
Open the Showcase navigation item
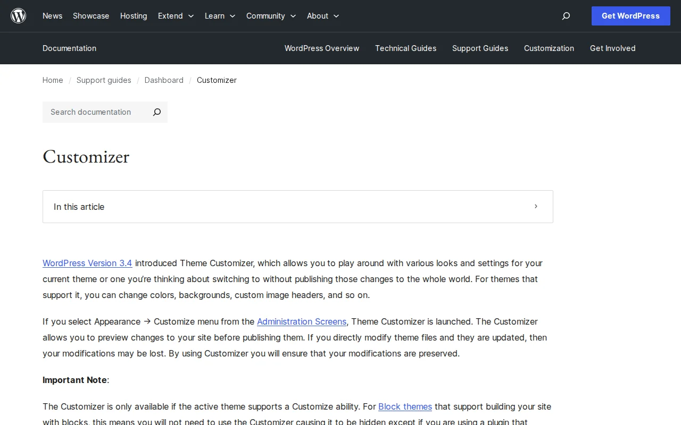90,16
